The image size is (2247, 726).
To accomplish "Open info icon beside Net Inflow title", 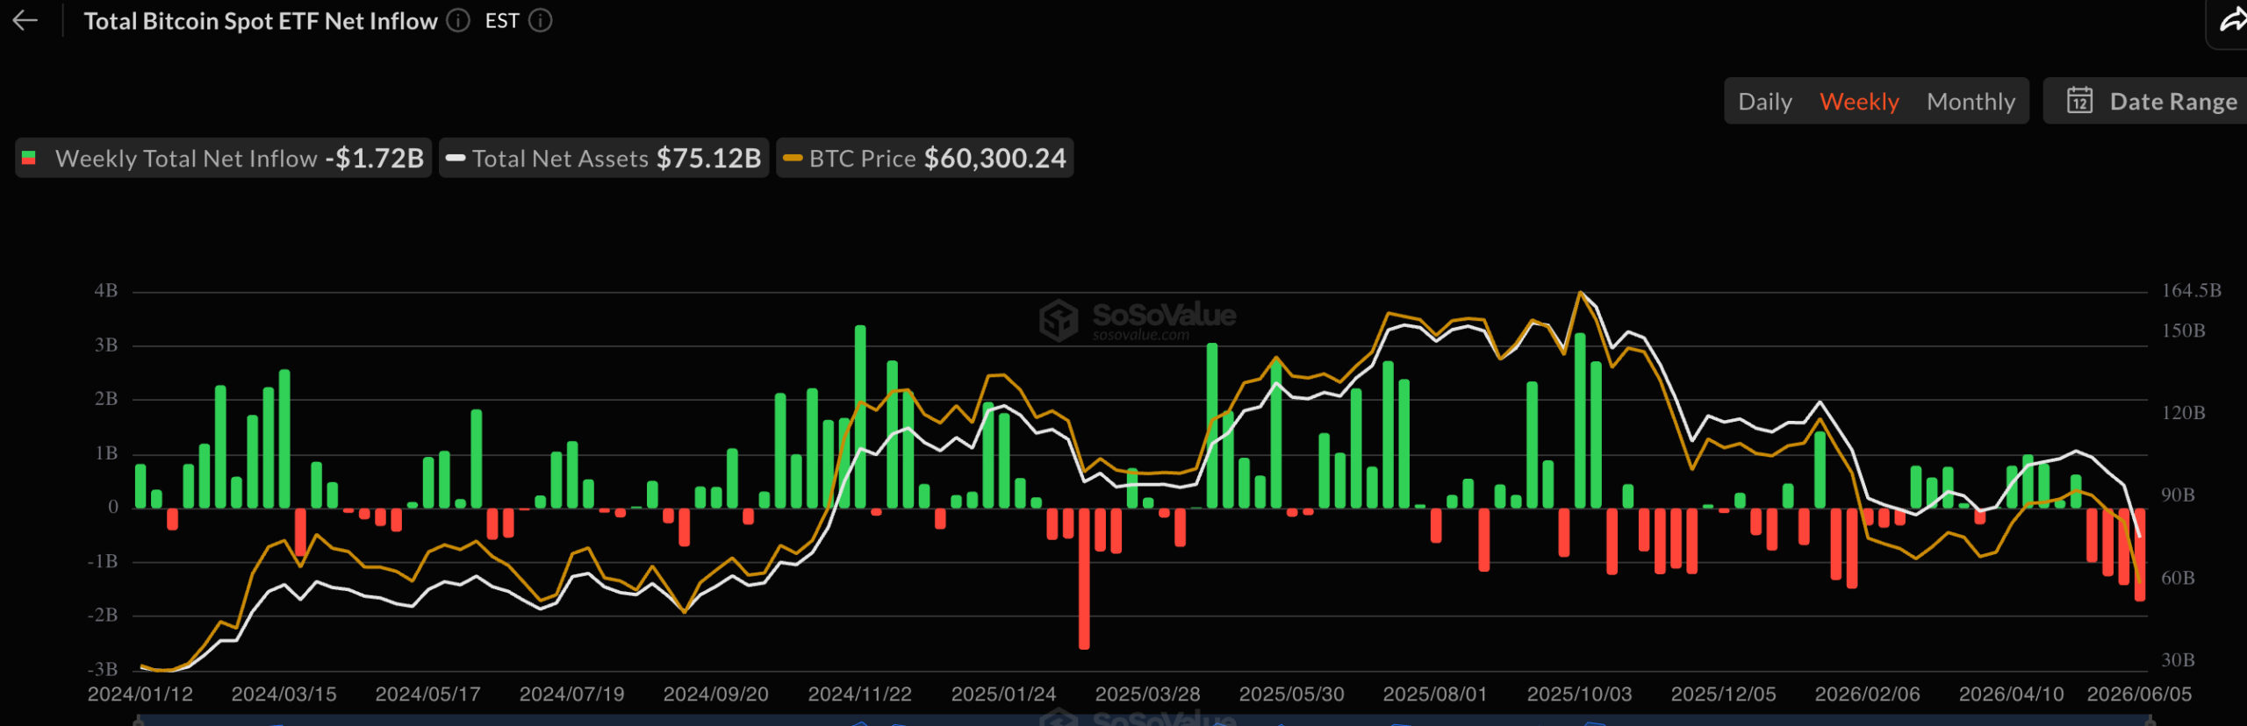I will point(458,20).
